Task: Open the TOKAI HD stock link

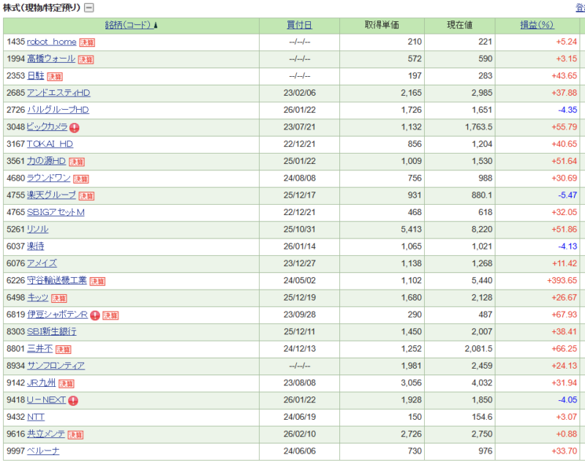Action: (50, 144)
